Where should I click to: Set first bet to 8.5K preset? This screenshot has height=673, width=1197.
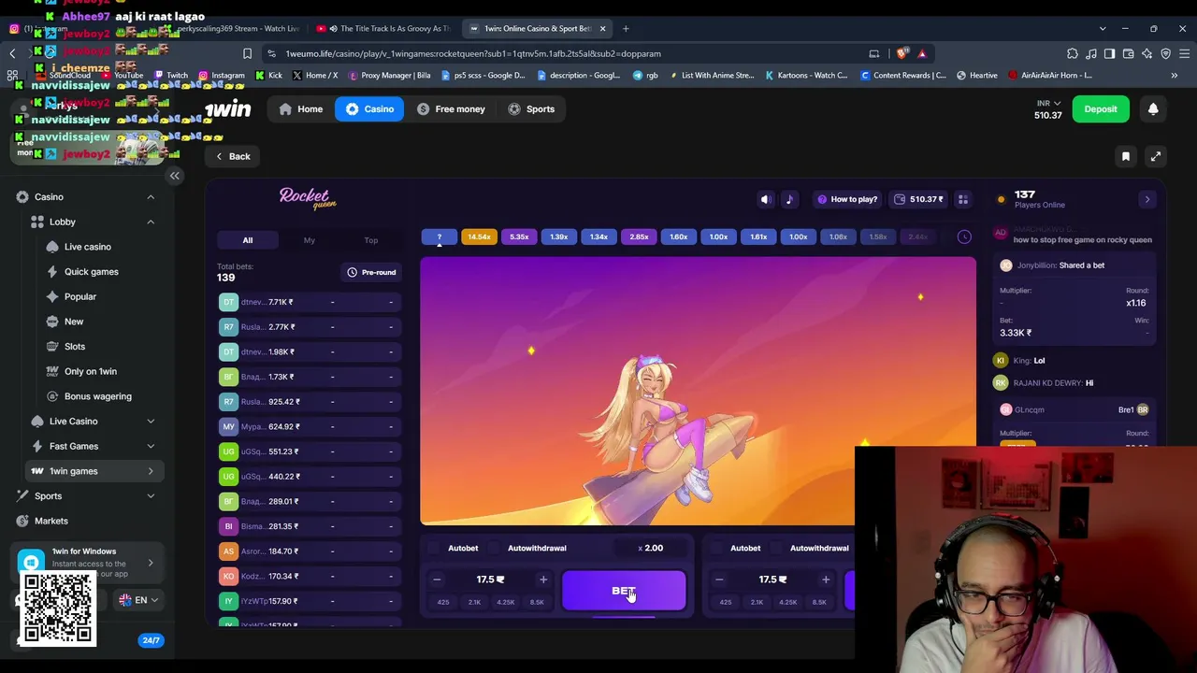[x=537, y=602]
